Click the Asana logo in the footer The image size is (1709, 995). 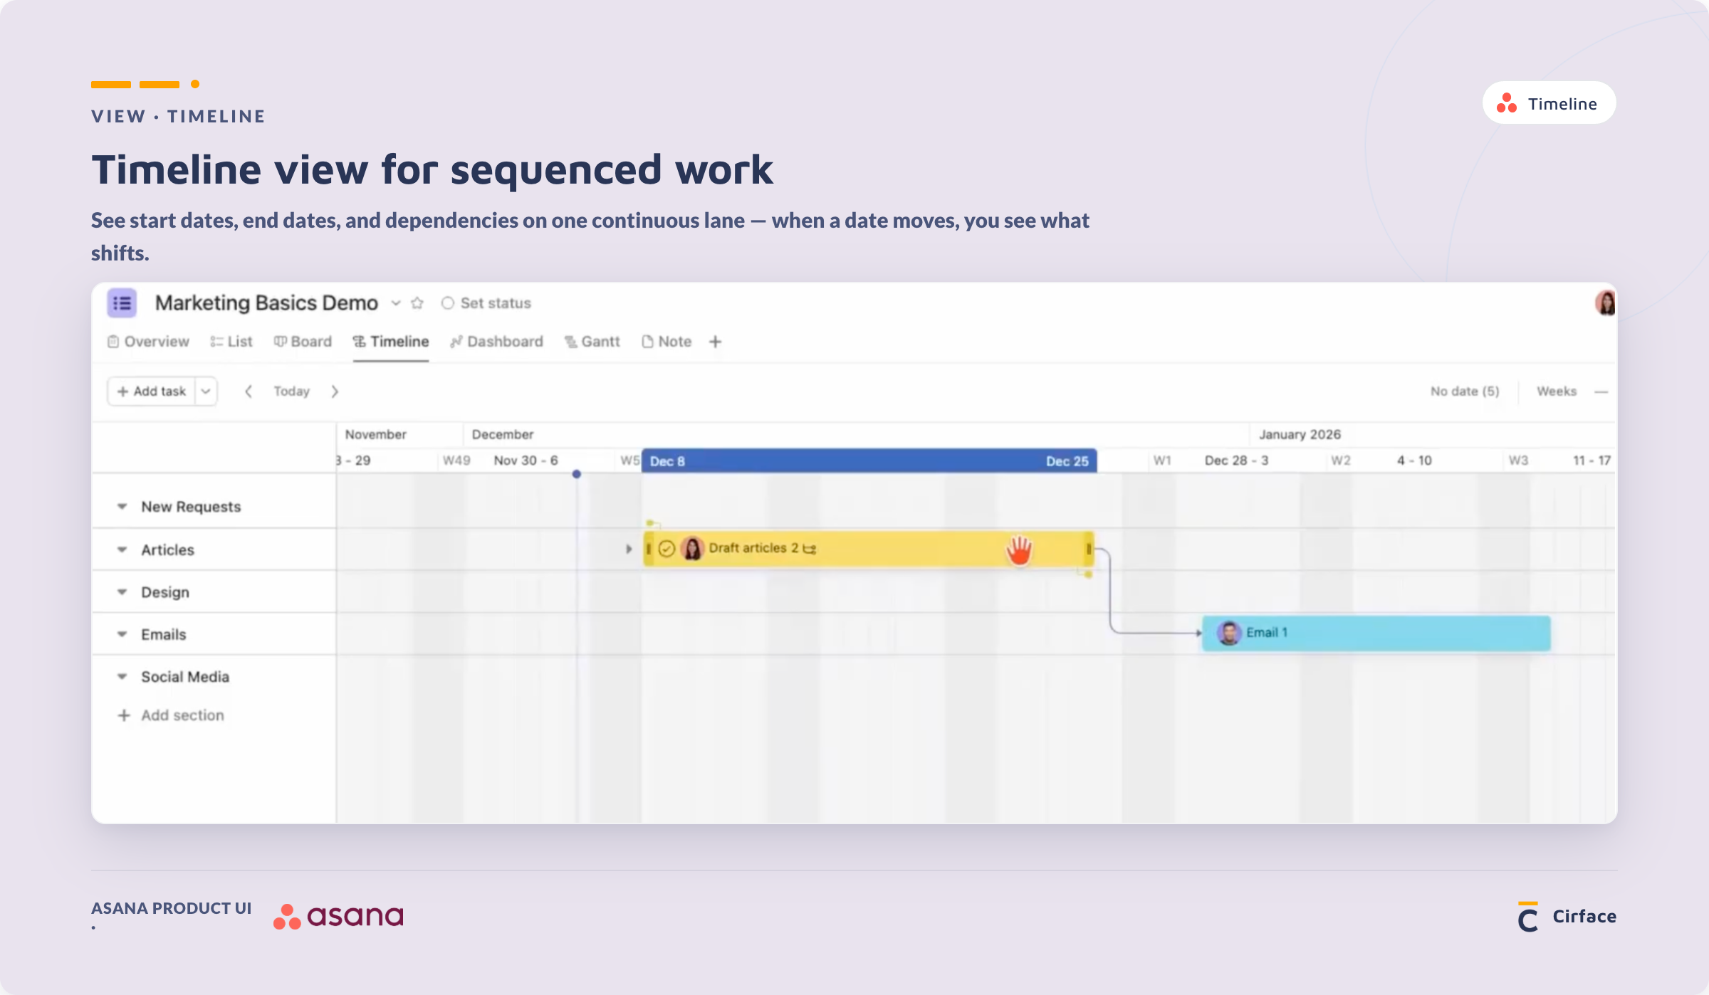pyautogui.click(x=338, y=916)
